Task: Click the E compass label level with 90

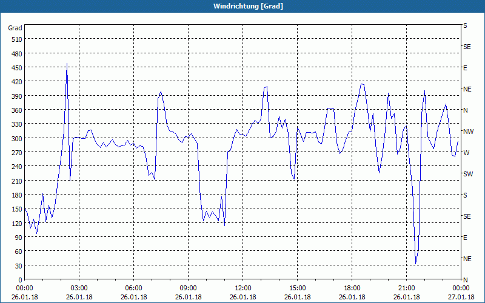Action: pos(465,238)
